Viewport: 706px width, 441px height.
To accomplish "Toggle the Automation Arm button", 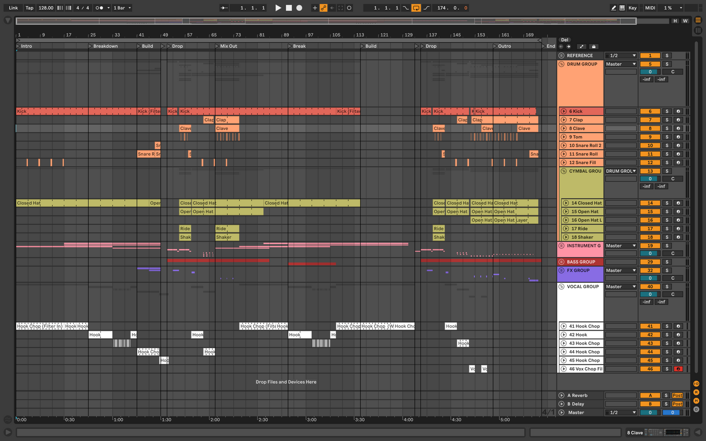I will pos(323,8).
